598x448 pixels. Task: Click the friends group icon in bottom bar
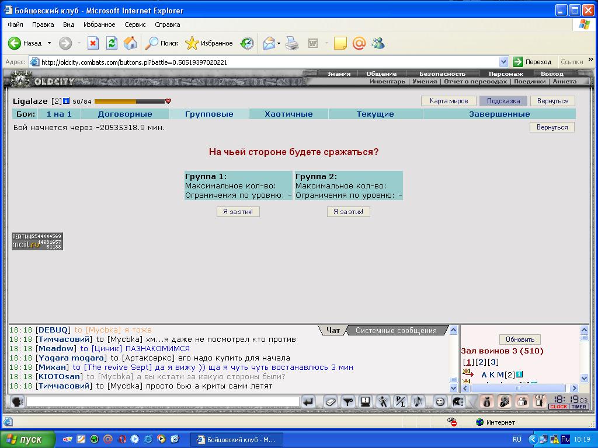pyautogui.click(x=522, y=401)
